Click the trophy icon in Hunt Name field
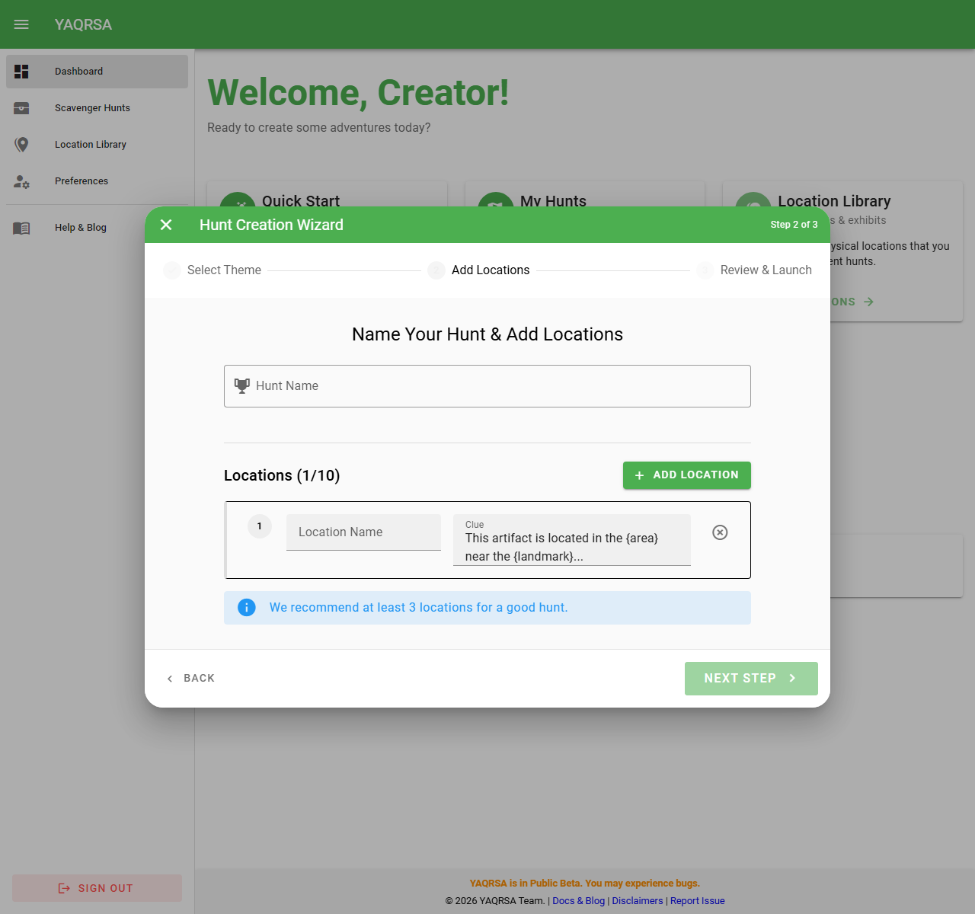This screenshot has width=975, height=914. (242, 386)
